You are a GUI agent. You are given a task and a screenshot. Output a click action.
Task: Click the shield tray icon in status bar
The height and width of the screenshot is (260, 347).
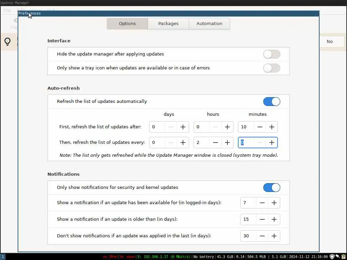pyautogui.click(x=332, y=257)
